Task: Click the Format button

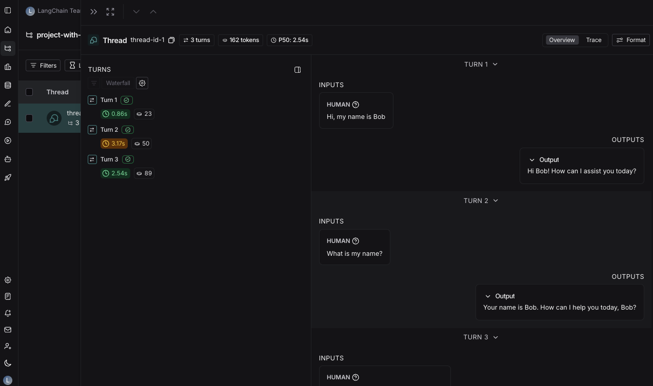Action: point(630,40)
